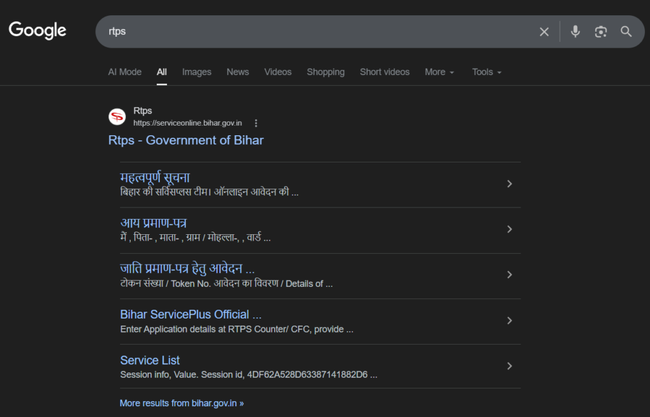This screenshot has width=650, height=417.
Task: Switch to AI Mode tab
Action: click(124, 72)
